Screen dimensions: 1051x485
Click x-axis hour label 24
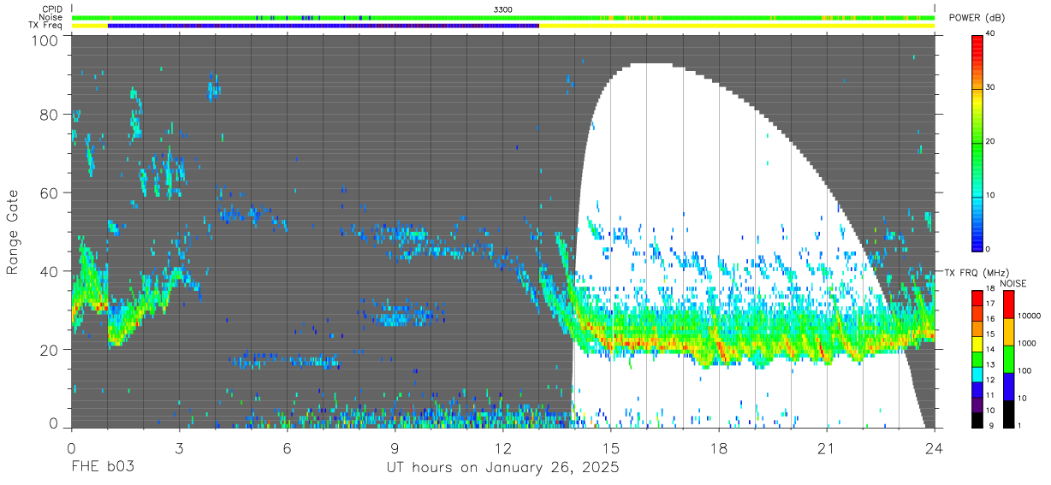tap(934, 448)
